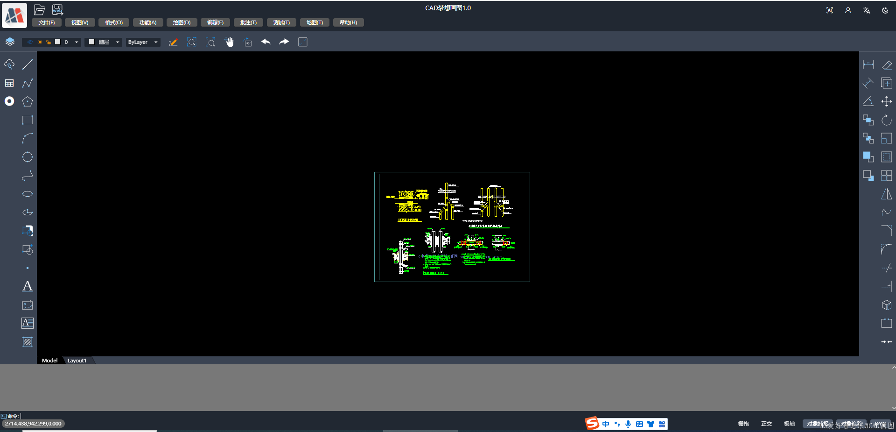The width and height of the screenshot is (896, 432).
Task: Toggle 极轴 polar tracking
Action: point(789,424)
